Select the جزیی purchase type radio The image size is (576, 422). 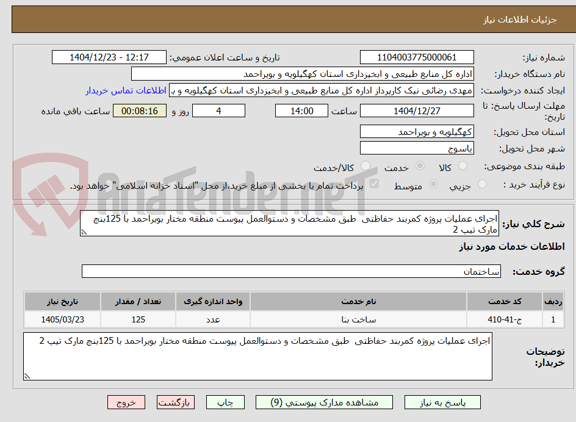482,184
